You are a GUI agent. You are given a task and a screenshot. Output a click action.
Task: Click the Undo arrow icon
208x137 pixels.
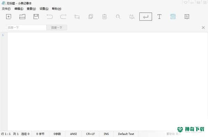coord(50,17)
